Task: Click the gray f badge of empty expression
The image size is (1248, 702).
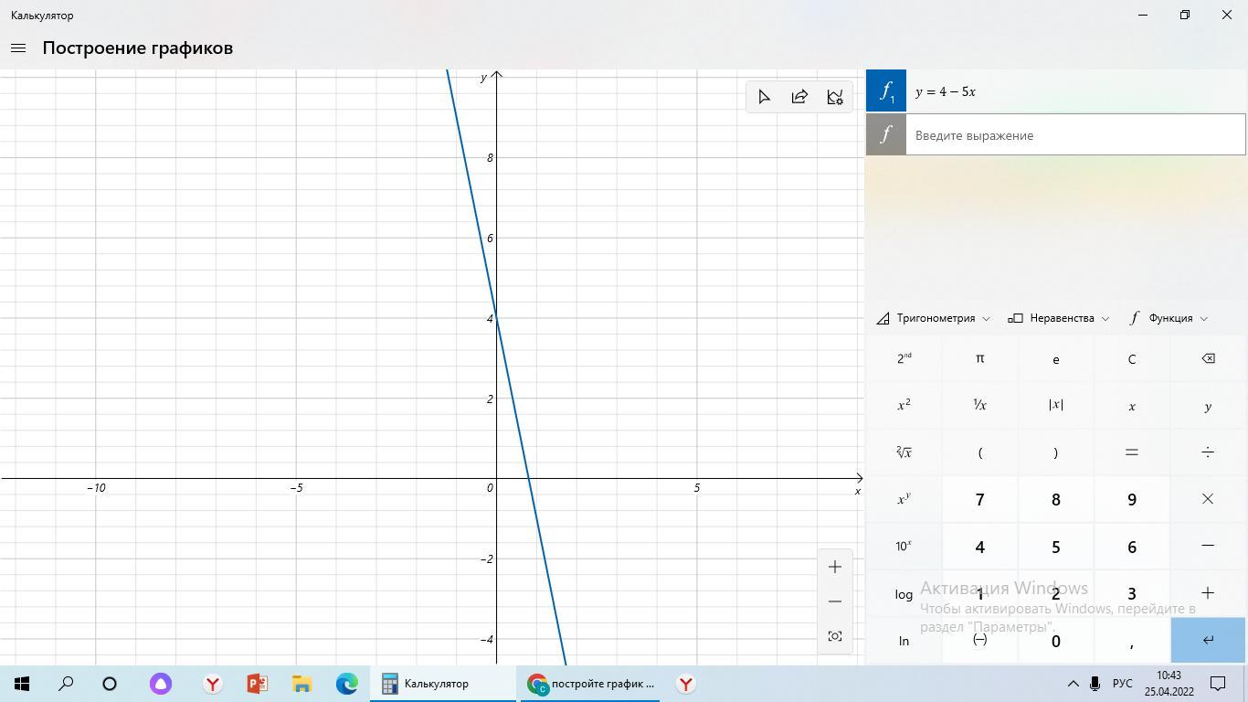Action: coord(886,135)
